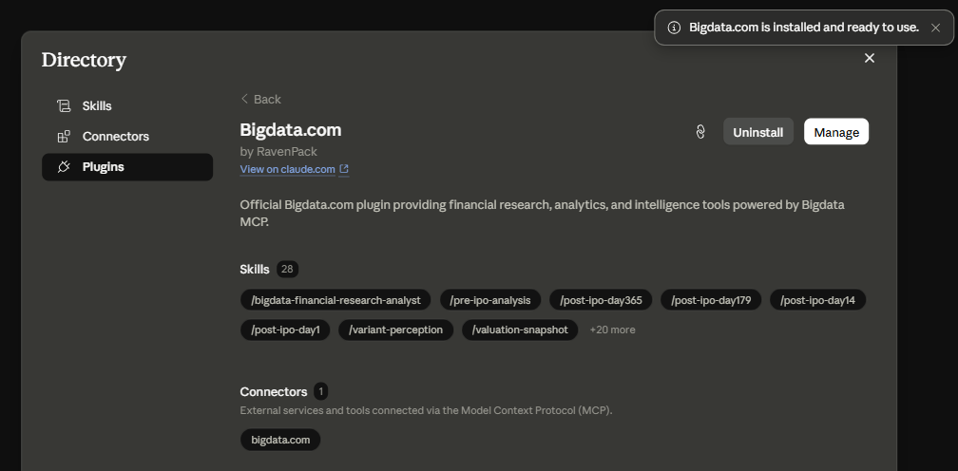The width and height of the screenshot is (958, 471).
Task: Select the /post-ipo-day14 skill chip
Action: click(x=818, y=300)
